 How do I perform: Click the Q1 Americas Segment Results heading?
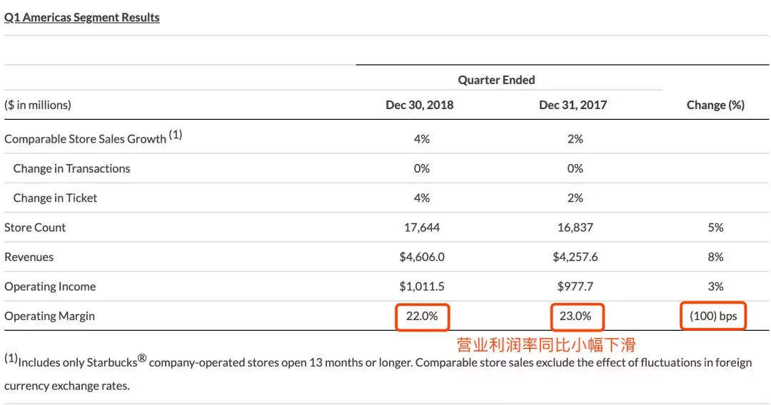[82, 17]
